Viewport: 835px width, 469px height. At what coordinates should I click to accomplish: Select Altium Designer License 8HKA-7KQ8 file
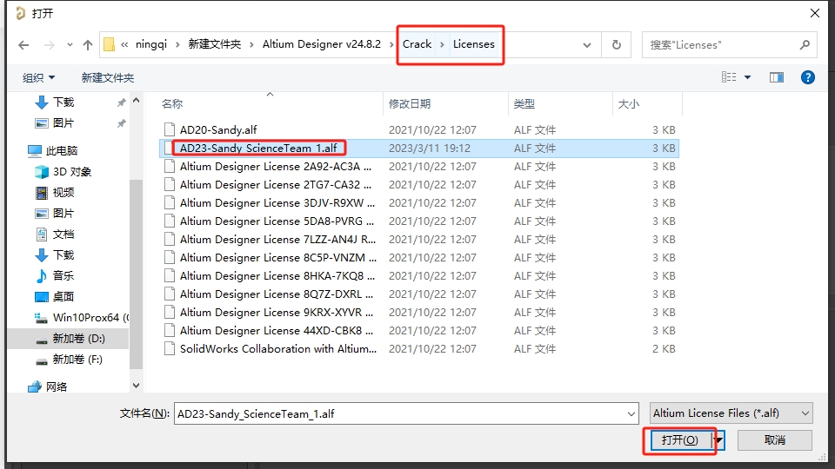click(419, 276)
